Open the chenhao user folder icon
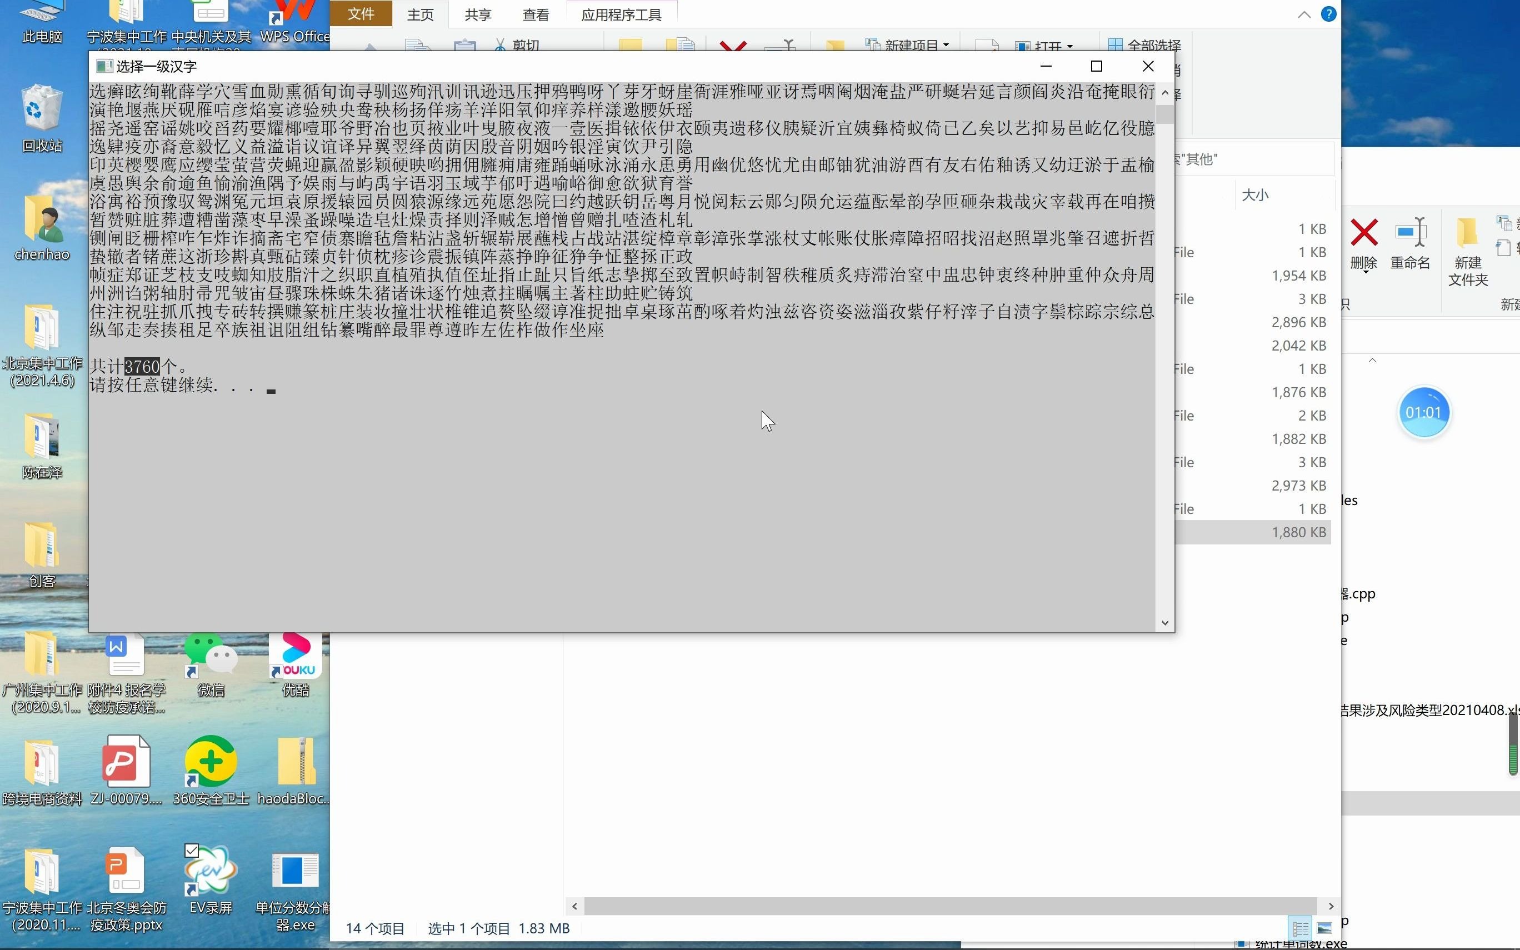Viewport: 1520px width, 950px height. coord(42,227)
